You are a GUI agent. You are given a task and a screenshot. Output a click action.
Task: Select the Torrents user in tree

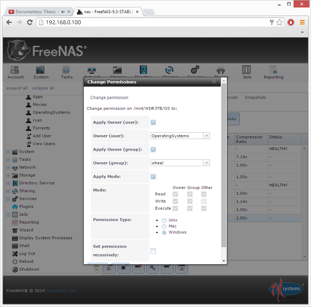(x=41, y=128)
